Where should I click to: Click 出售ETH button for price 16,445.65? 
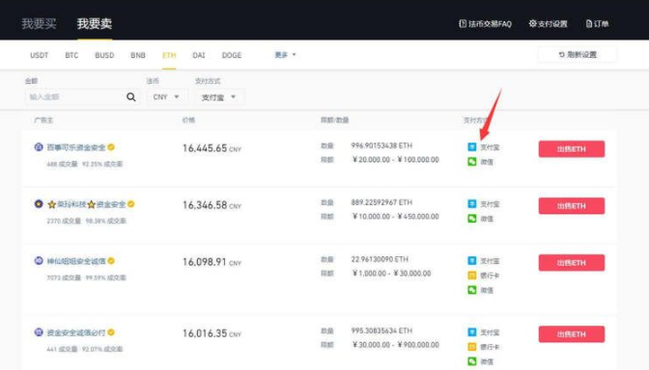pos(571,149)
